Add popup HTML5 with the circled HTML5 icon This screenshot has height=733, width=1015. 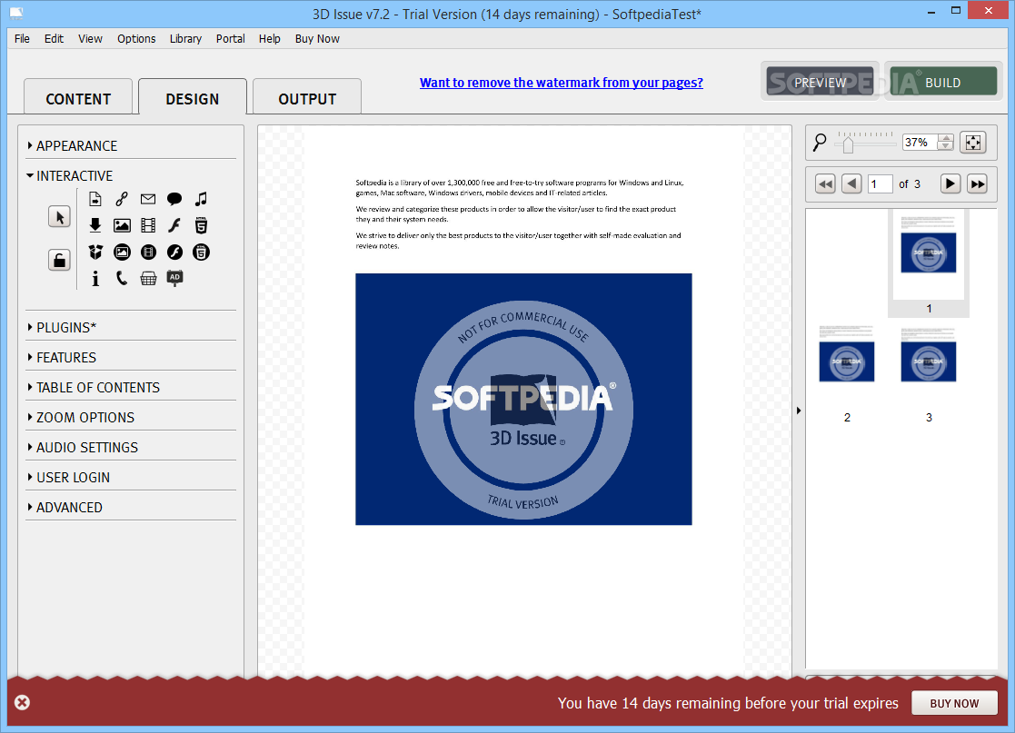[x=202, y=253]
